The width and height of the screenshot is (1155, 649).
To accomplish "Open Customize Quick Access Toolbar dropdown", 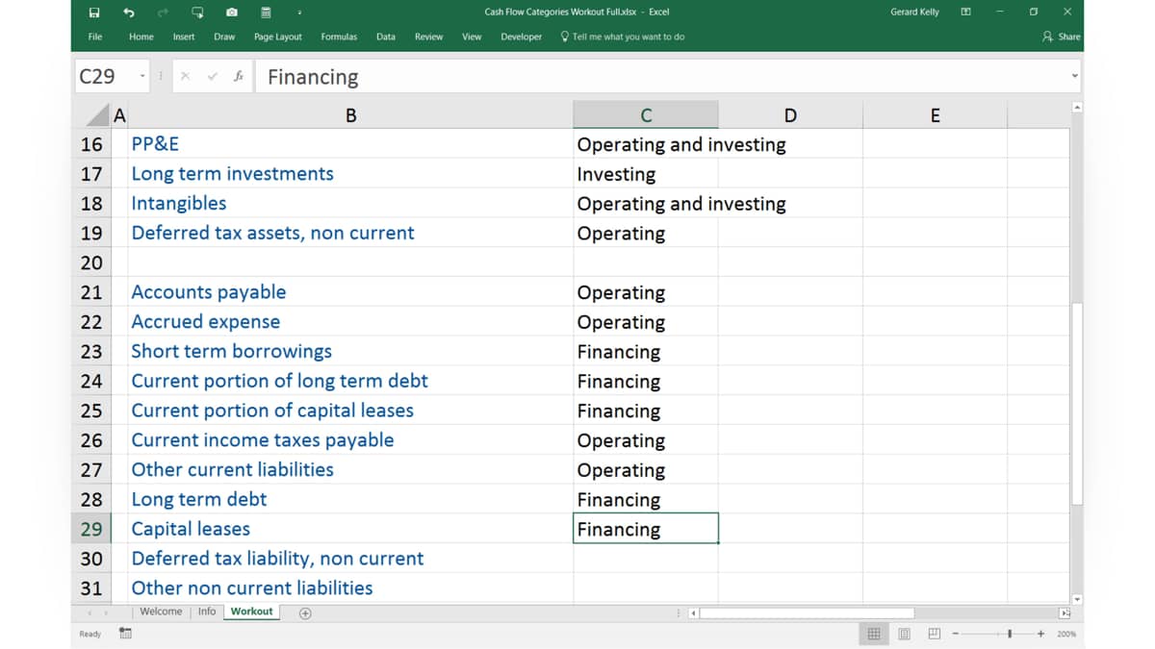I will tap(299, 12).
